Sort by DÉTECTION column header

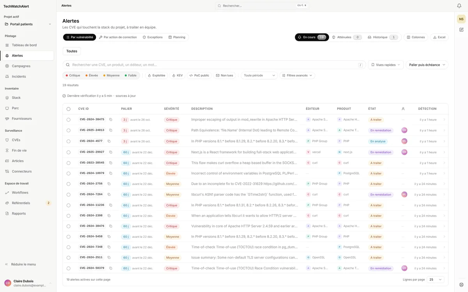427,109
